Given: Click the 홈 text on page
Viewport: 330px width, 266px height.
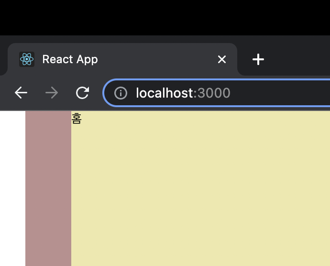Looking at the screenshot, I should point(77,118).
